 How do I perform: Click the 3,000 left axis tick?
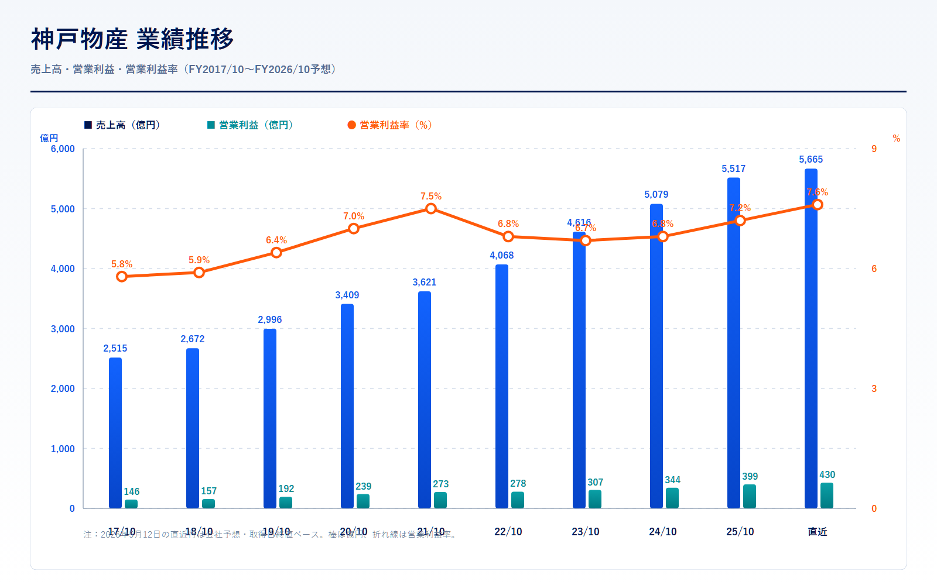pos(63,329)
